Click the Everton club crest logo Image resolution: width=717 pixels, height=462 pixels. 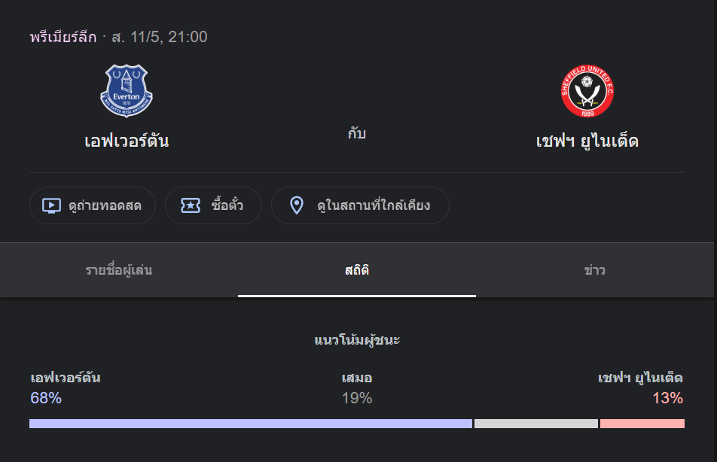(x=127, y=91)
